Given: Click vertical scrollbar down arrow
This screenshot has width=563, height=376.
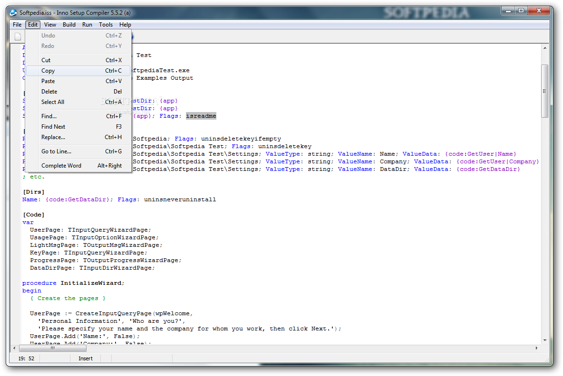Looking at the screenshot, I should (544, 340).
